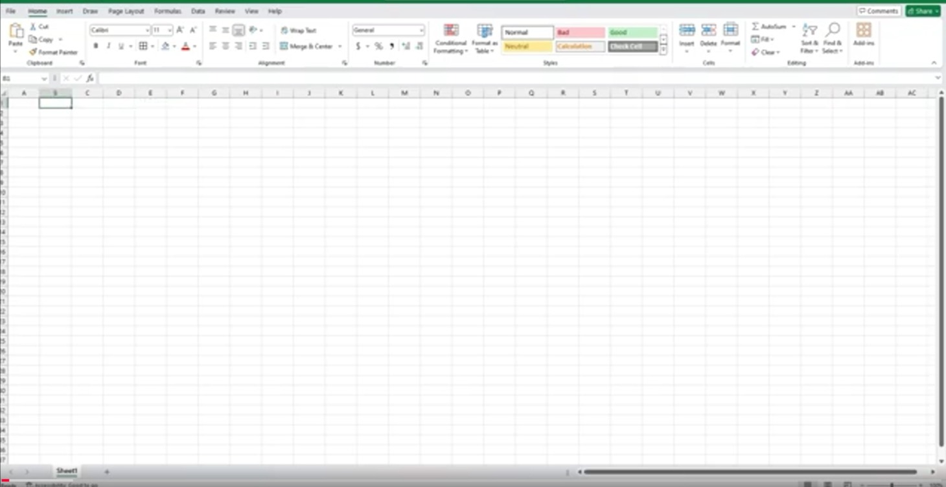Image resolution: width=946 pixels, height=487 pixels.
Task: Collapse the ribbon with the chevron
Action: pos(934,63)
